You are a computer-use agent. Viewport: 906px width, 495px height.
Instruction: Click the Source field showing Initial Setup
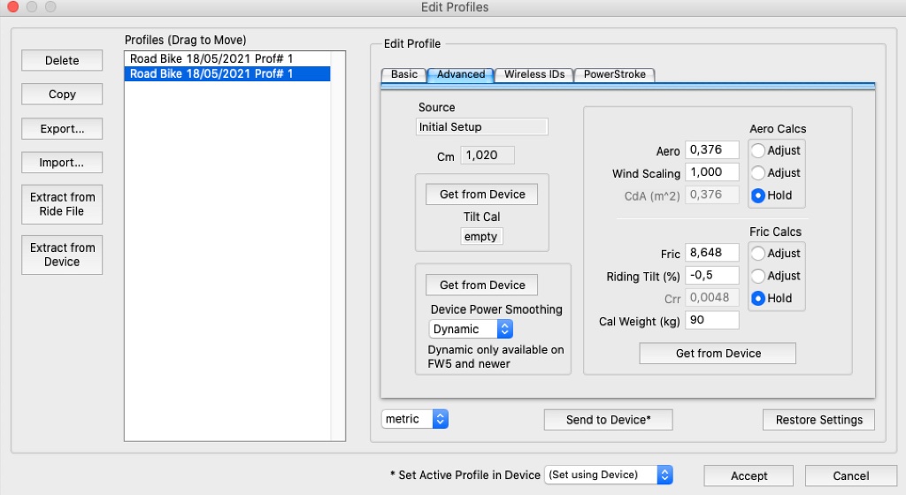point(481,127)
